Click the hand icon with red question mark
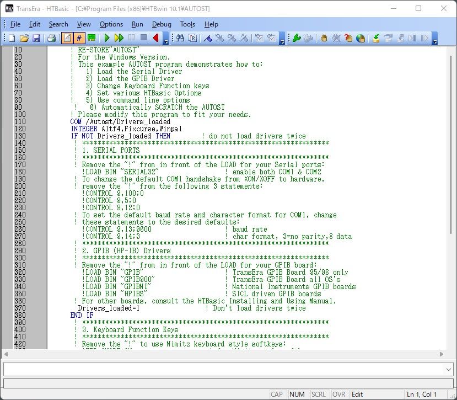Image resolution: width=457 pixels, height=400 pixels. click(x=348, y=38)
